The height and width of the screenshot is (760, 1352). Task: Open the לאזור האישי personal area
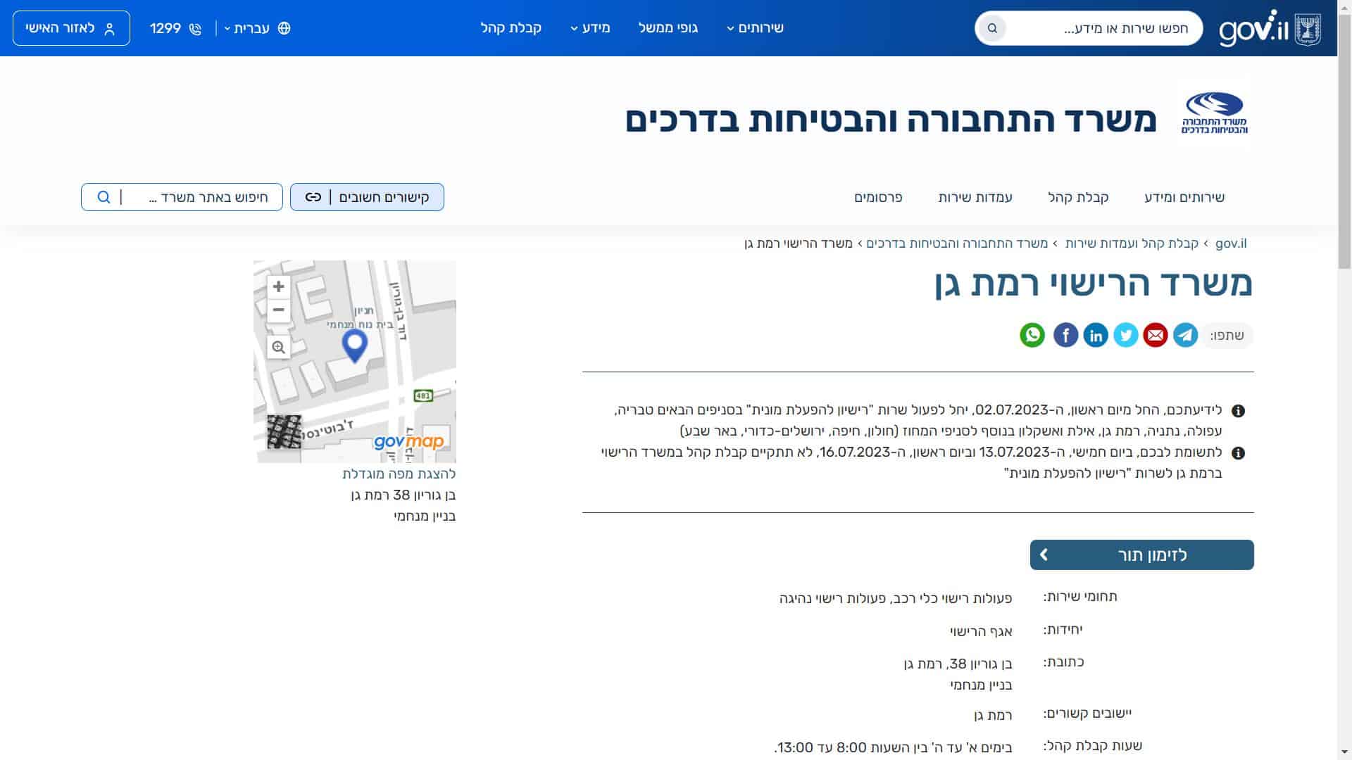pos(71,28)
